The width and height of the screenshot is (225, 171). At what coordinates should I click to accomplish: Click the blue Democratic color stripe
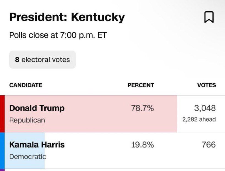pyautogui.click(x=2, y=150)
